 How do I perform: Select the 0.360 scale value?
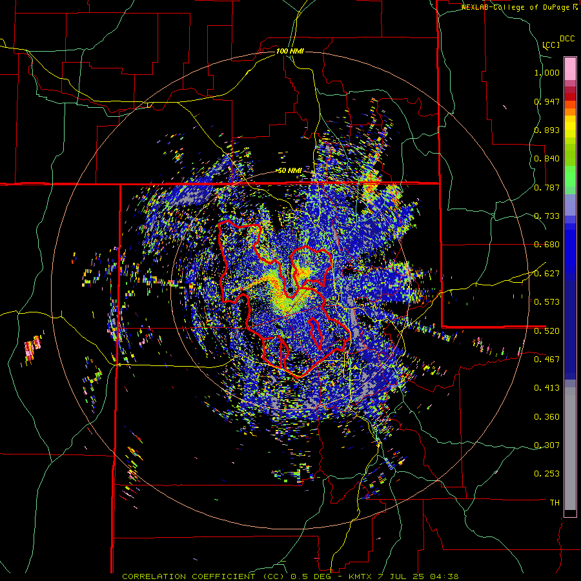(x=547, y=417)
